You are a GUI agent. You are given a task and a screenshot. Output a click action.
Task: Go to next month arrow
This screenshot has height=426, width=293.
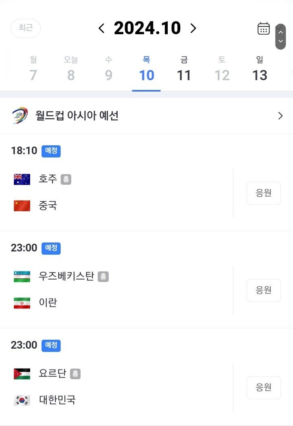[193, 28]
